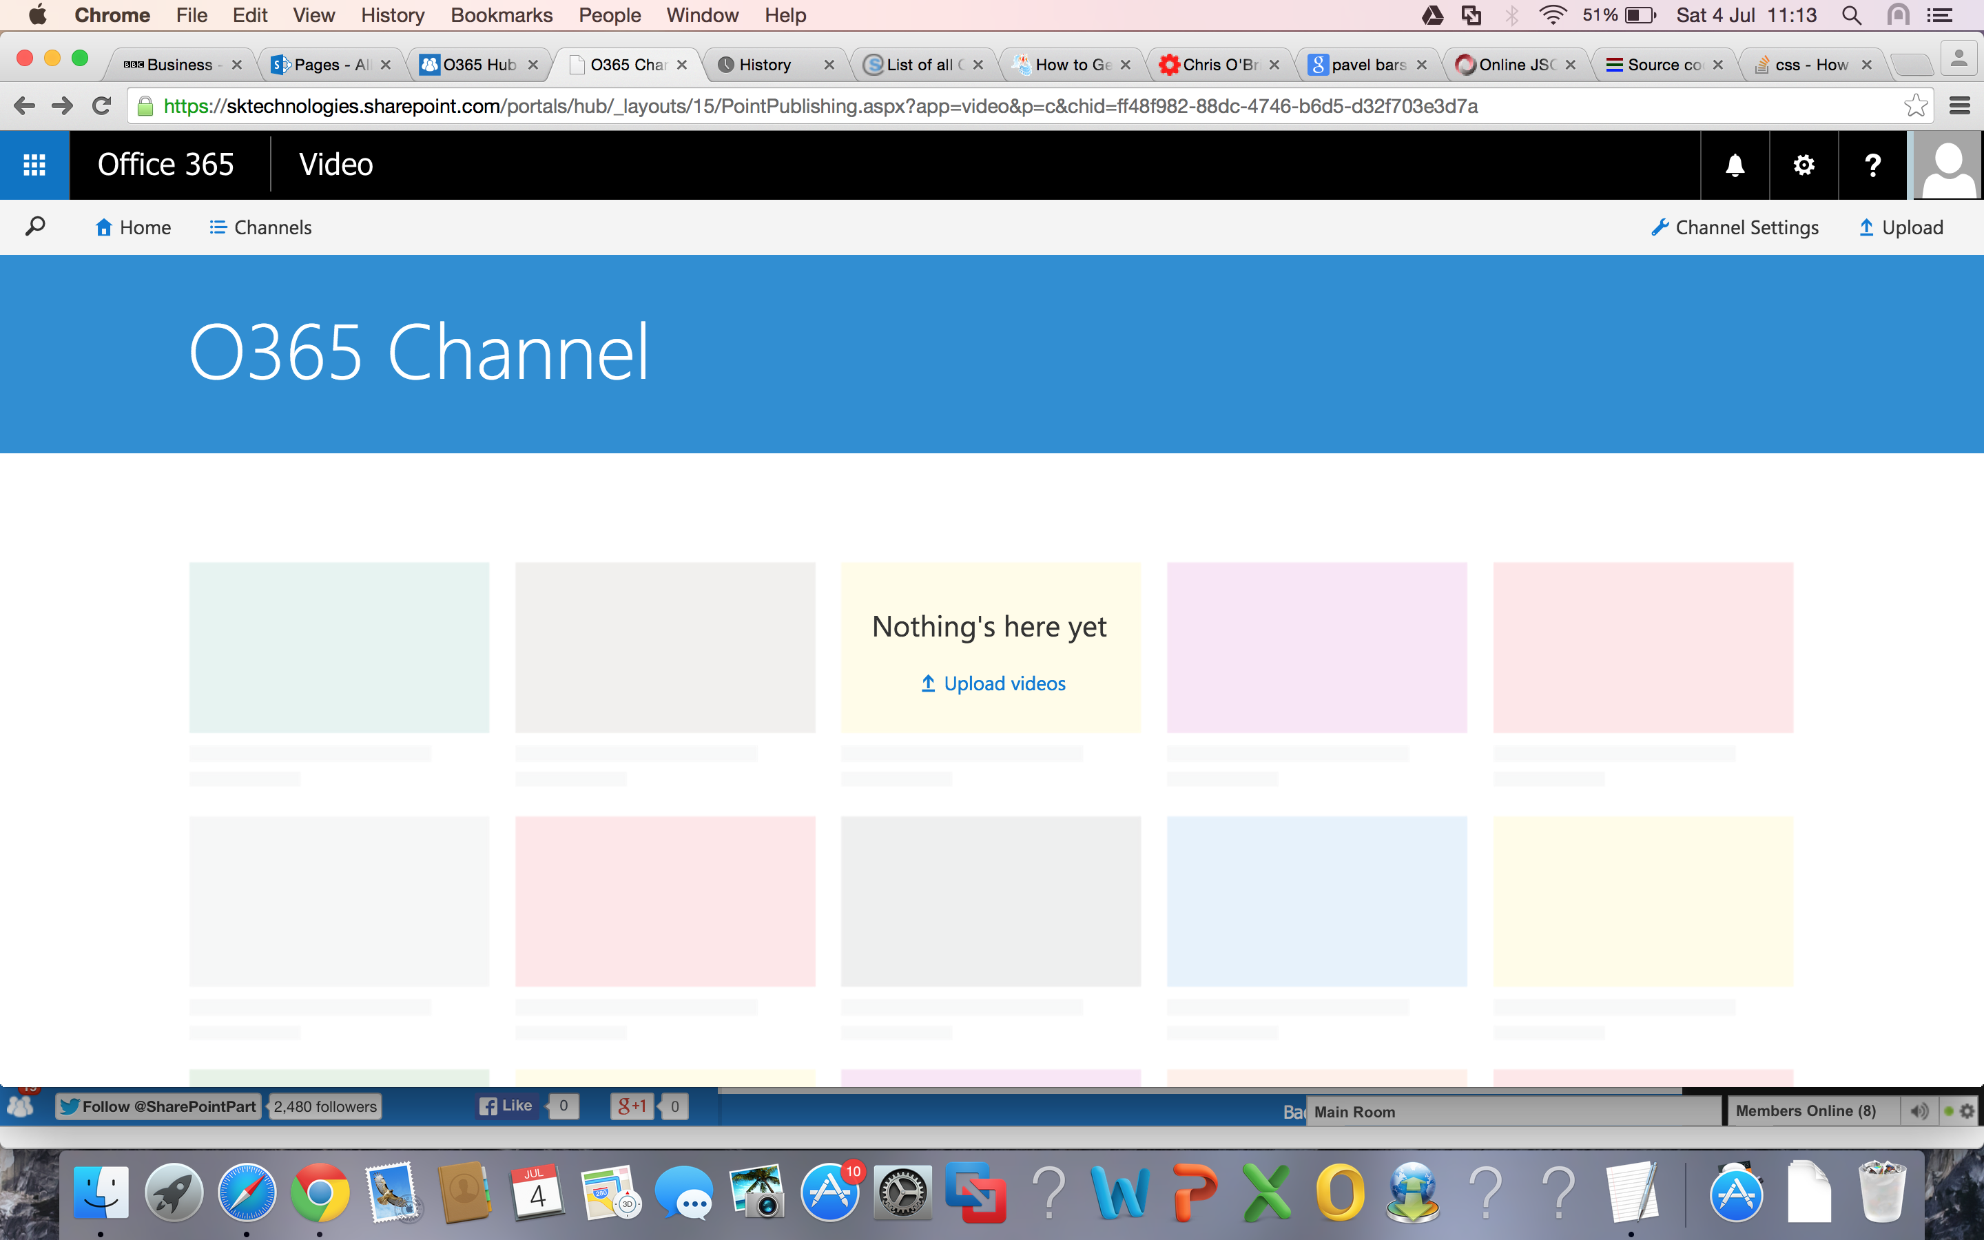Open the video search magnifier
Viewport: 1984px width, 1240px height.
coord(35,227)
